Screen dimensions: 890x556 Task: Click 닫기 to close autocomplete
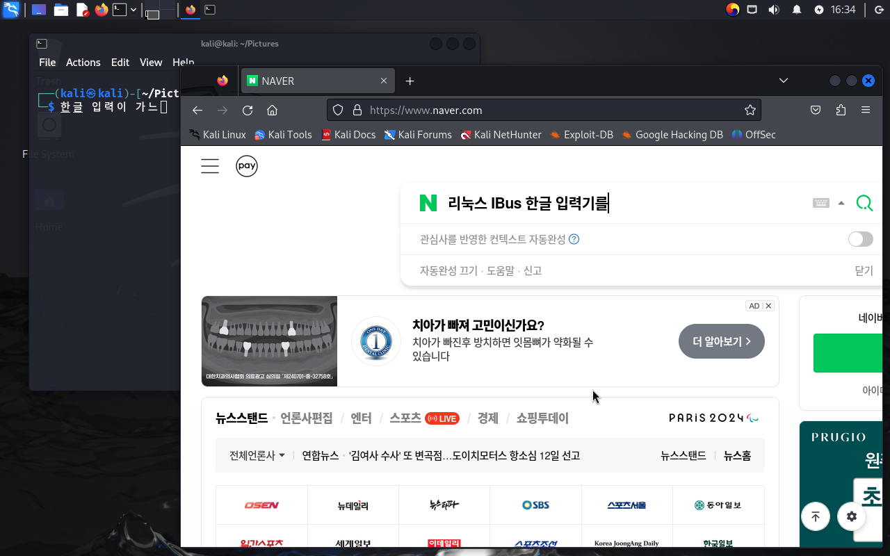[x=864, y=271]
